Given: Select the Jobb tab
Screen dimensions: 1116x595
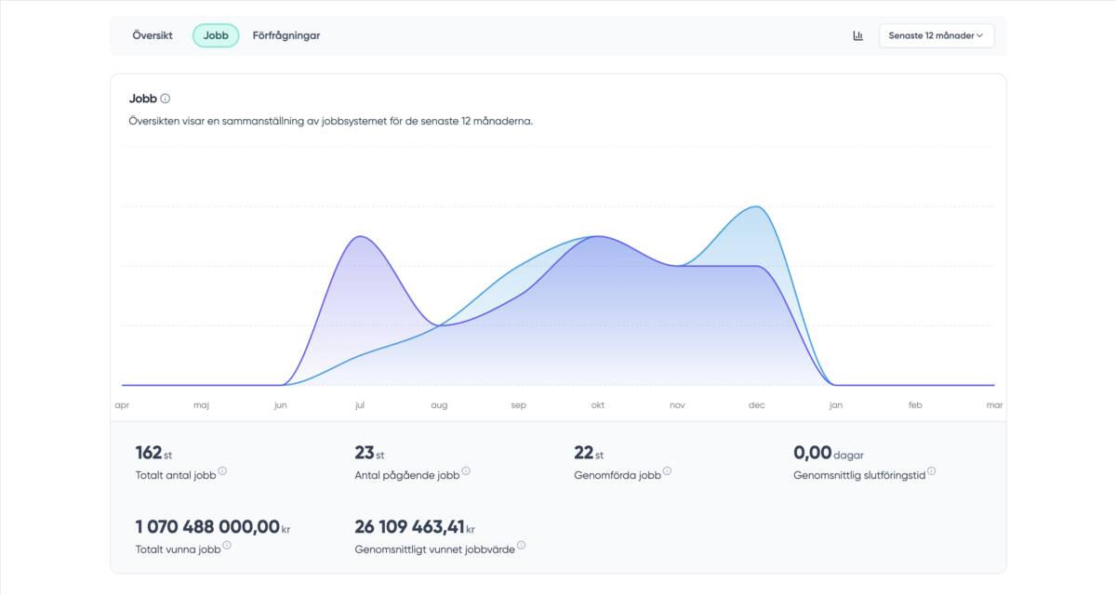Looking at the screenshot, I should pos(216,36).
